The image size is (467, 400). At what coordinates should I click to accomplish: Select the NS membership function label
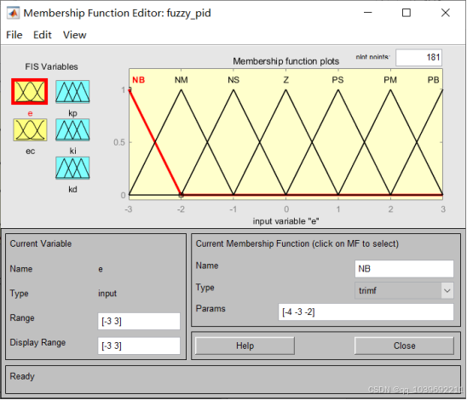click(233, 80)
